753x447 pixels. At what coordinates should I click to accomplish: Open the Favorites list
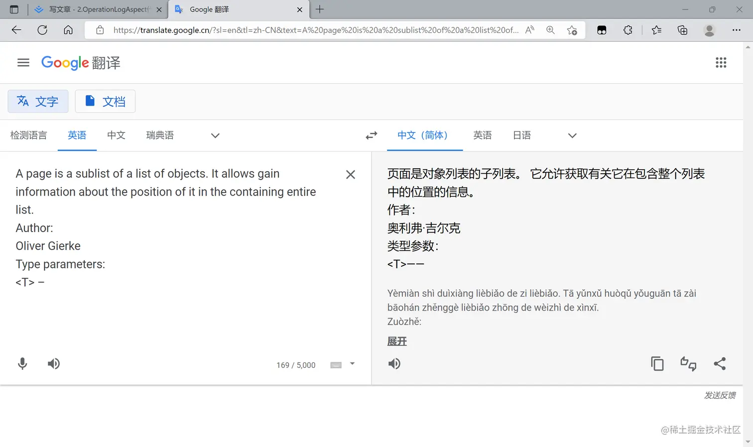[x=656, y=30]
